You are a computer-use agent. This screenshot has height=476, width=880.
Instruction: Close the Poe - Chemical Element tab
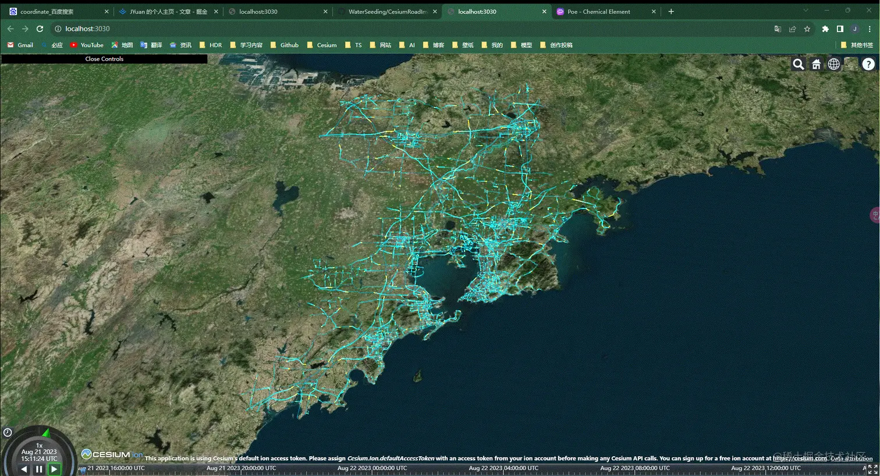click(654, 12)
